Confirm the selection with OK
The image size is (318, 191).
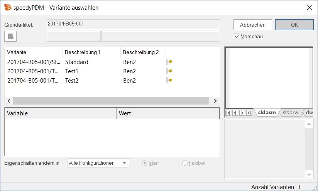294,25
